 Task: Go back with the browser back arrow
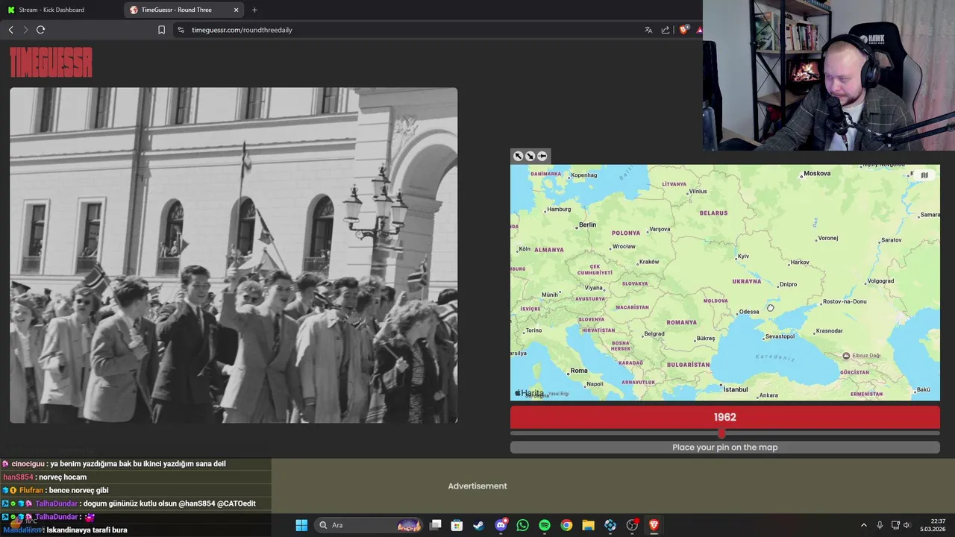pos(10,30)
